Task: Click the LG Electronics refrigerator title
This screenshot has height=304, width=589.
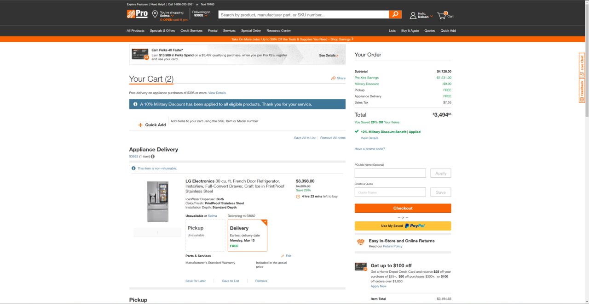Action: [x=235, y=186]
